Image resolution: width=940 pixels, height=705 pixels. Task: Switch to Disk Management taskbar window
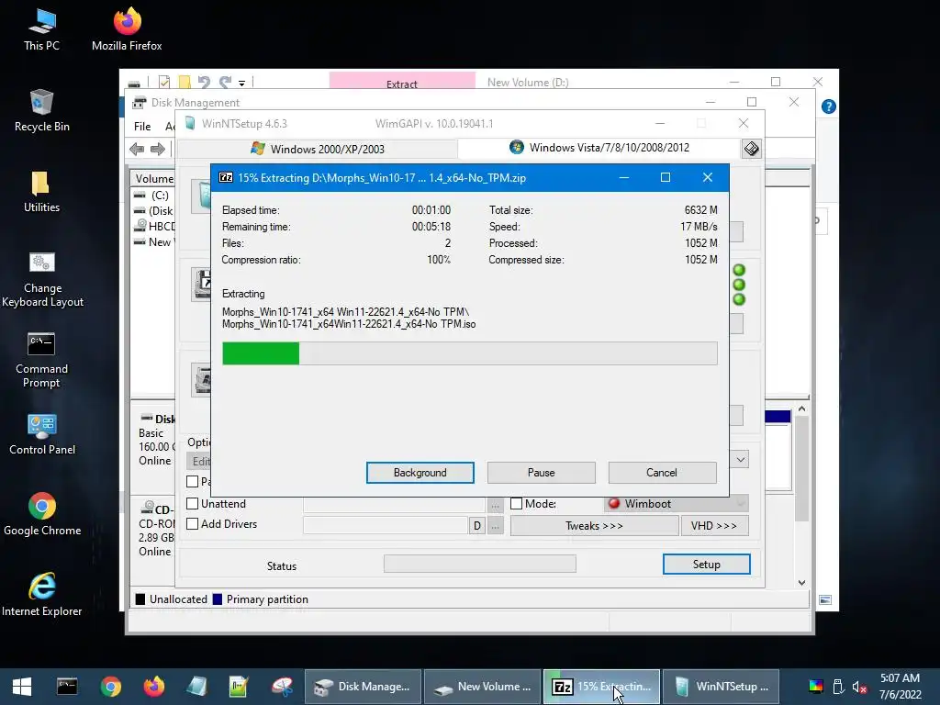pos(363,687)
